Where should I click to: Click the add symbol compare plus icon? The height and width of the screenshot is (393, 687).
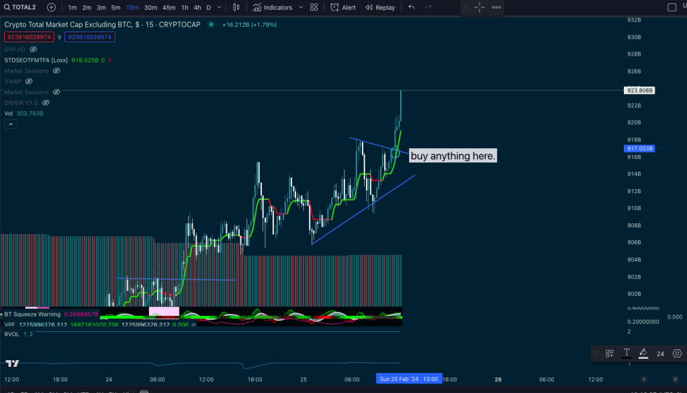(x=52, y=7)
